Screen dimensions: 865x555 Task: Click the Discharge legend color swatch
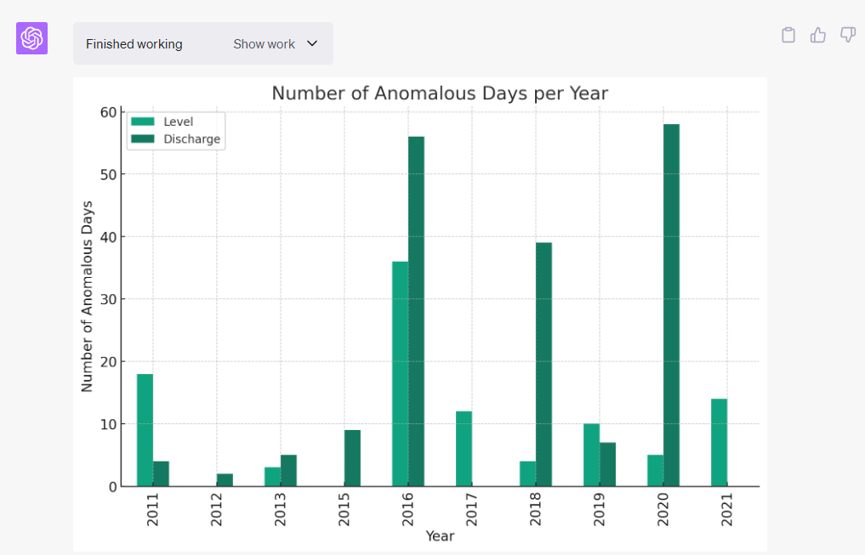143,139
